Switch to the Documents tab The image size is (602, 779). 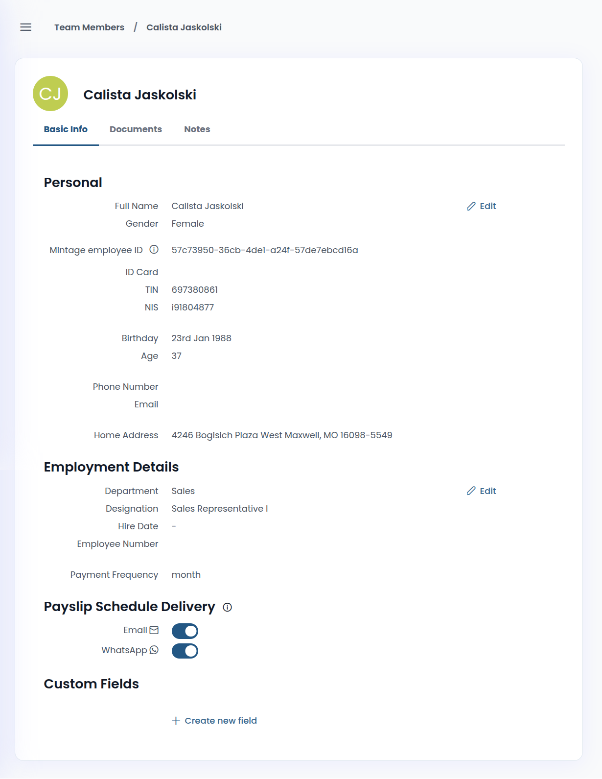tap(136, 129)
